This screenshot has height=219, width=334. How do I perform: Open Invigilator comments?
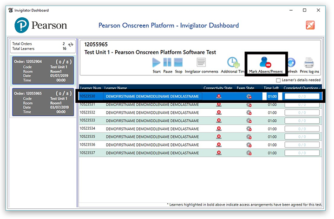point(201,63)
